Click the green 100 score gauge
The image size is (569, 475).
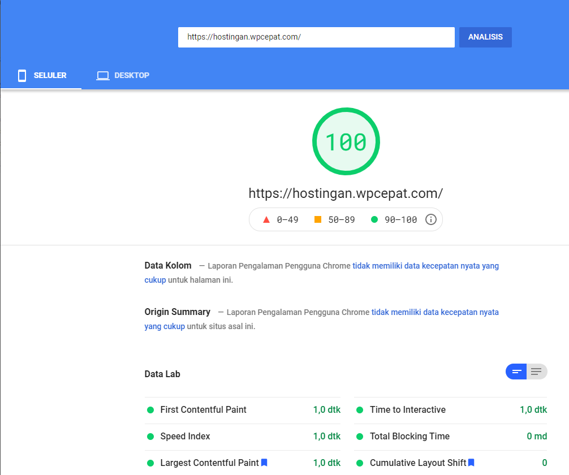346,142
